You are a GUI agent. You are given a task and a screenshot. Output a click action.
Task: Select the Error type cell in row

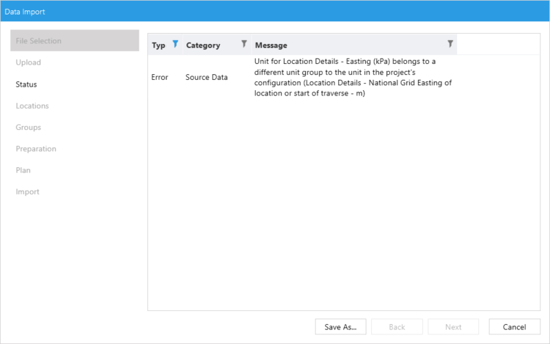point(159,78)
